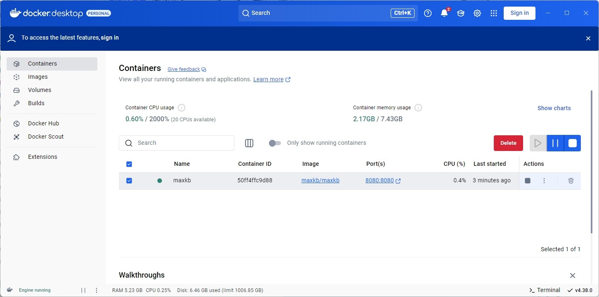Open Builds in the sidebar
Screen dimensions: 599x297
[52, 104]
